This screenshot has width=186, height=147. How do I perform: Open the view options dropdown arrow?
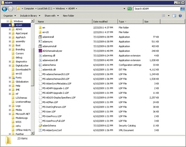tap(169, 16)
